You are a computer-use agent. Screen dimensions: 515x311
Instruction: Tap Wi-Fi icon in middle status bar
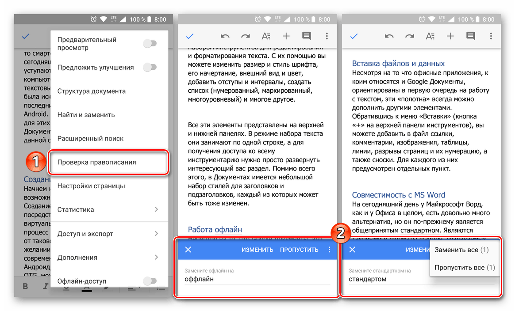tap(268, 19)
